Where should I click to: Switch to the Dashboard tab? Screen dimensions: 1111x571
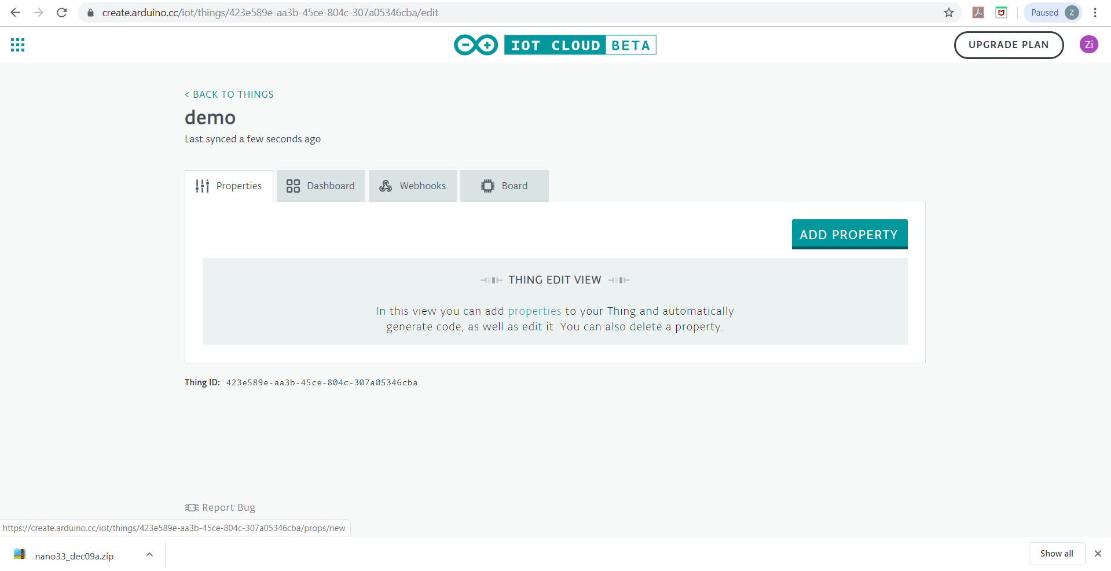coord(321,186)
